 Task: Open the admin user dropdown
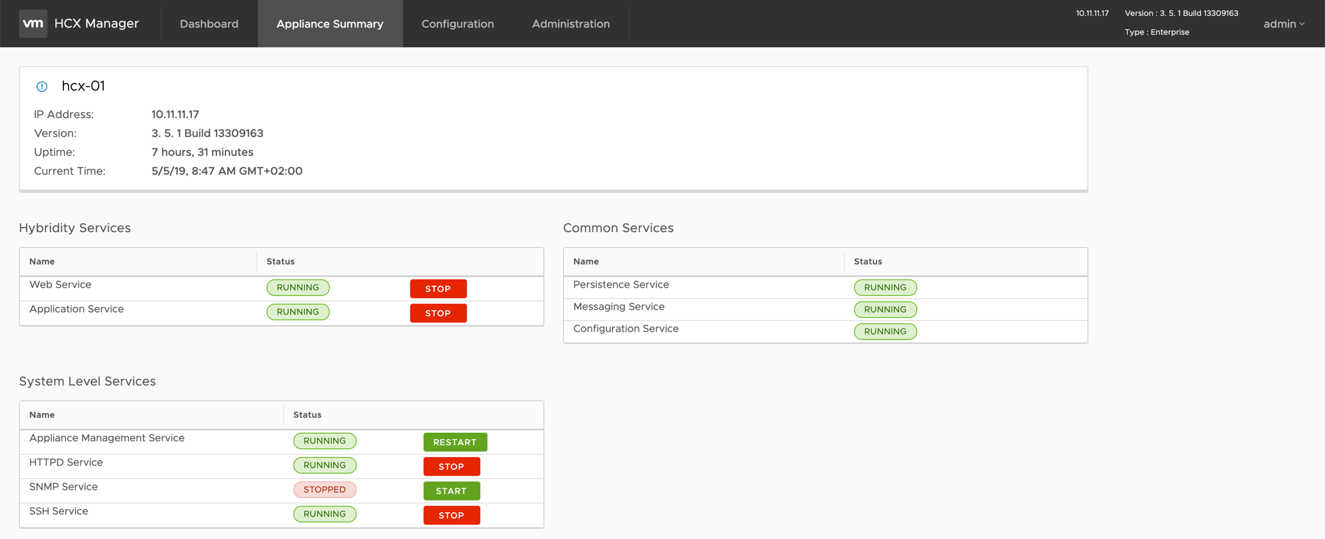click(x=1283, y=24)
